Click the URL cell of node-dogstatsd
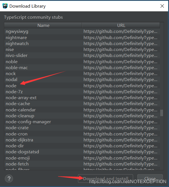 coord(120,152)
